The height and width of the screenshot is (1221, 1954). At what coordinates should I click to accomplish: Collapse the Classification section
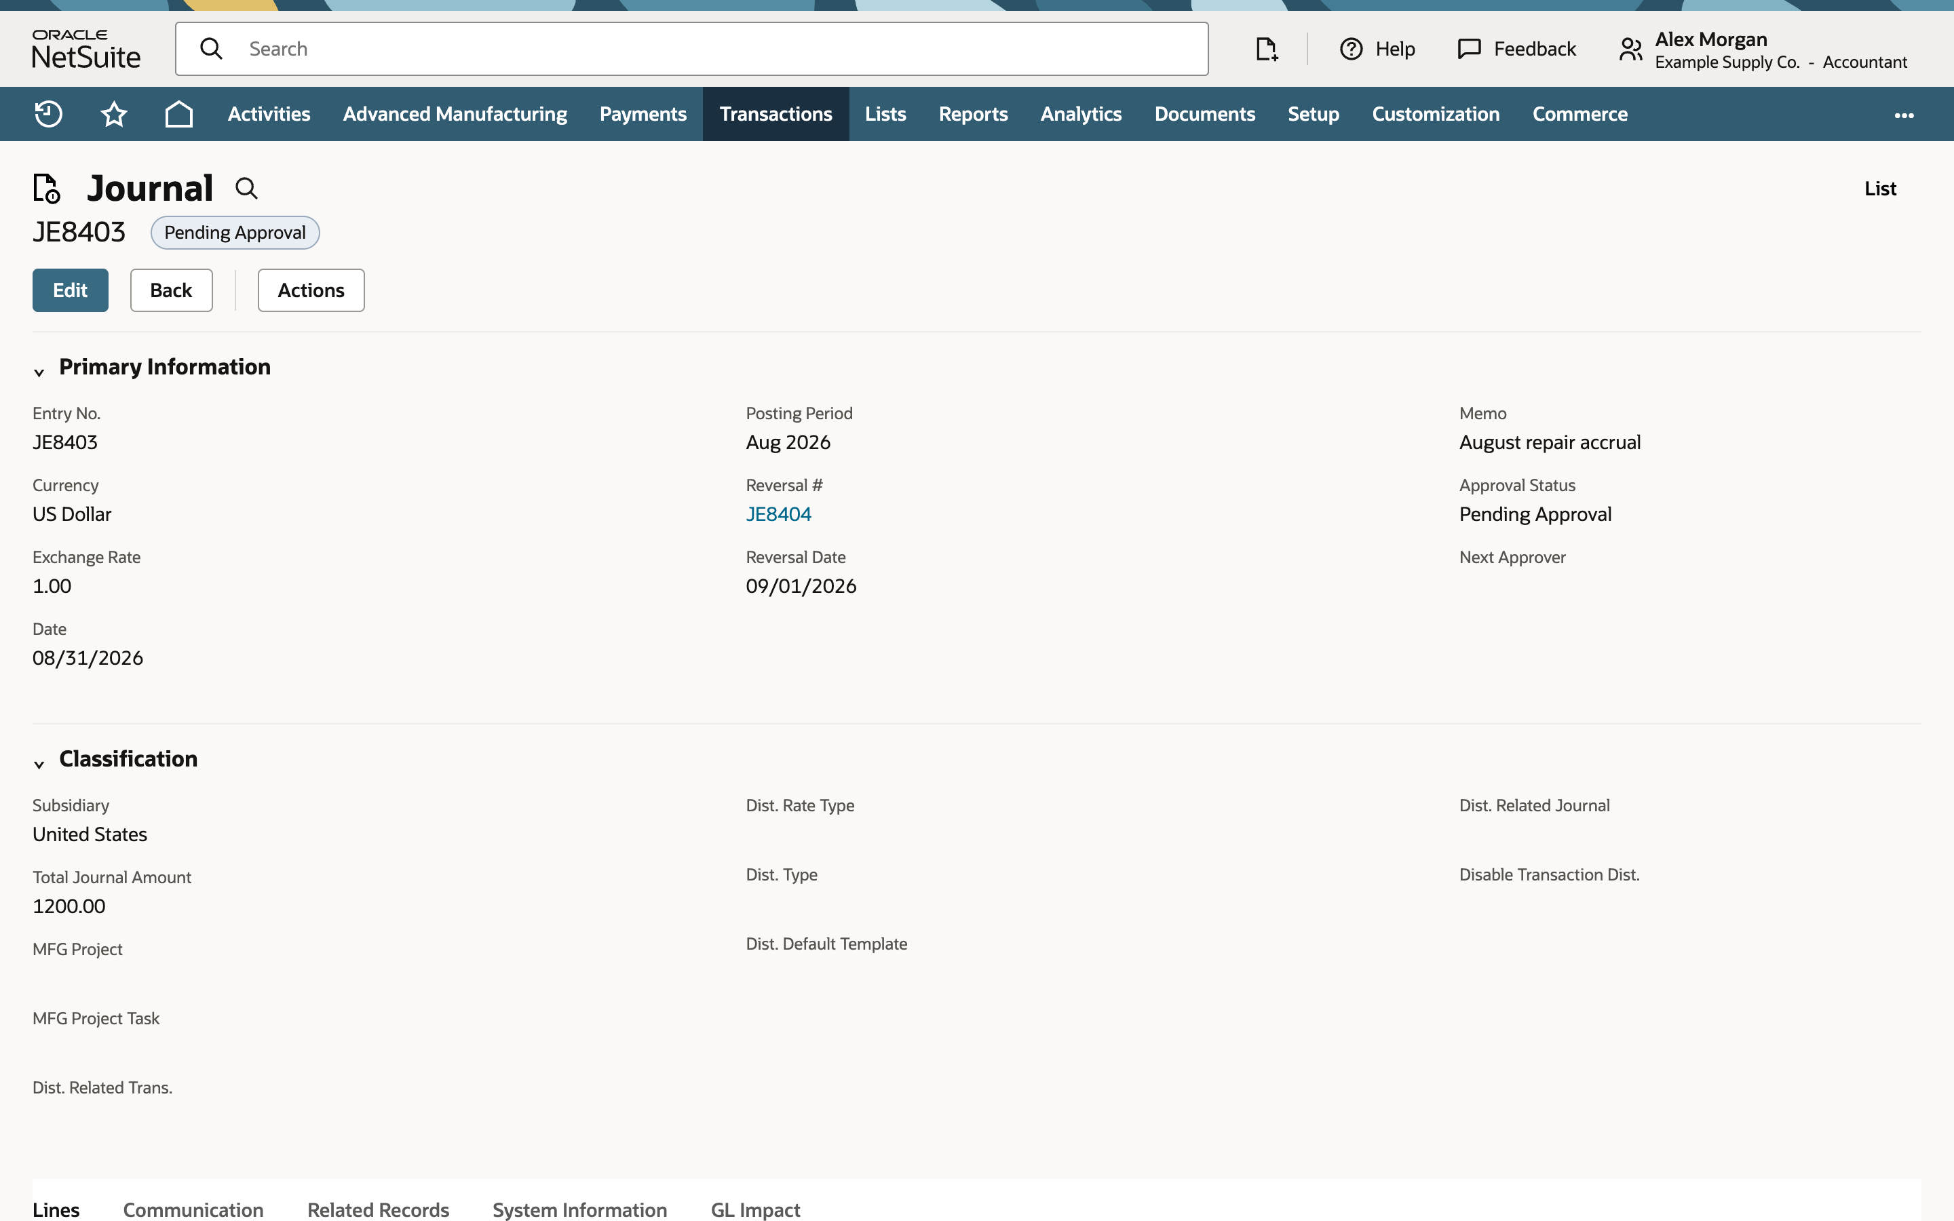(x=39, y=764)
